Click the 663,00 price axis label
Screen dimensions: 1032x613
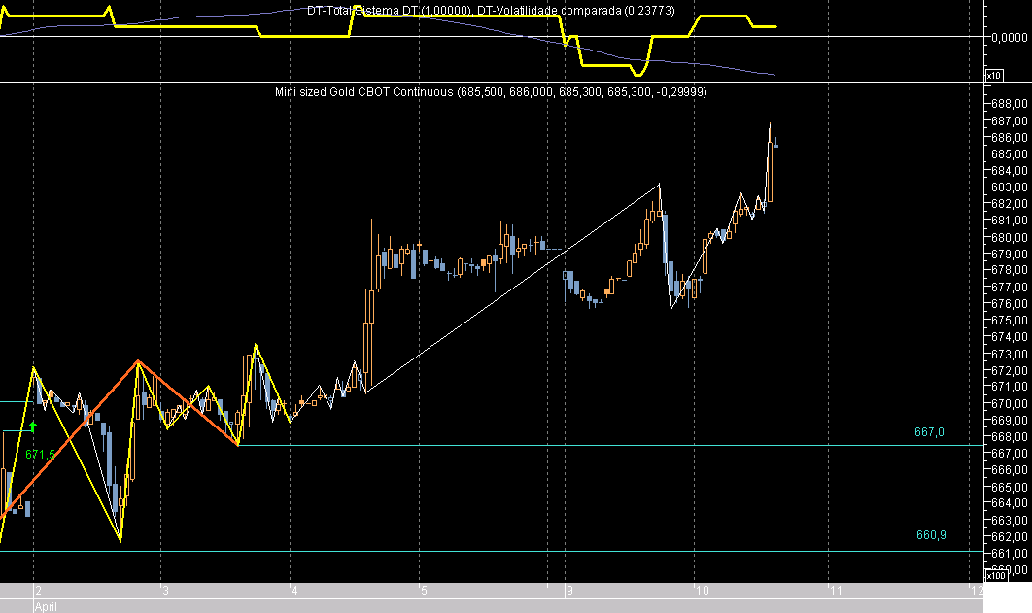pos(1010,521)
